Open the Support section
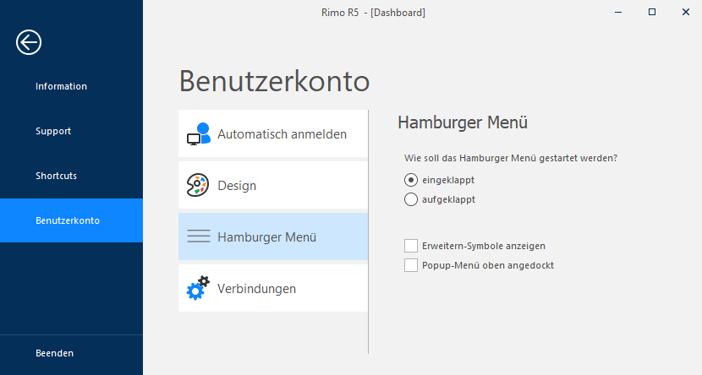This screenshot has height=375, width=702. (x=72, y=131)
